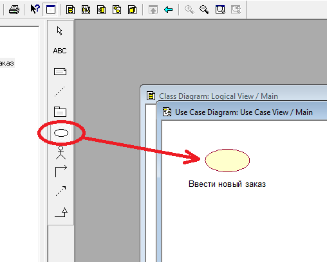Click the grayed Browse Parent toolbar icon
Image resolution: width=327 pixels, height=262 pixels.
153,10
